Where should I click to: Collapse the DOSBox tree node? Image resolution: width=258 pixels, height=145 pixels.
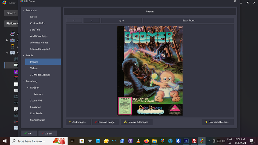pyautogui.click(x=28, y=88)
